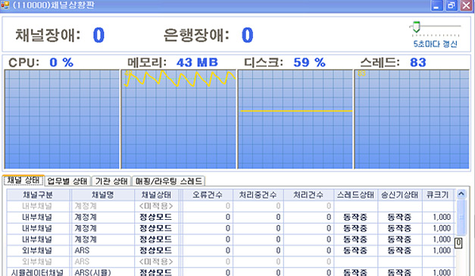Screen dimensions: 475x276
Task: Switch to the 업무별 상태 tab
Action: pos(67,181)
